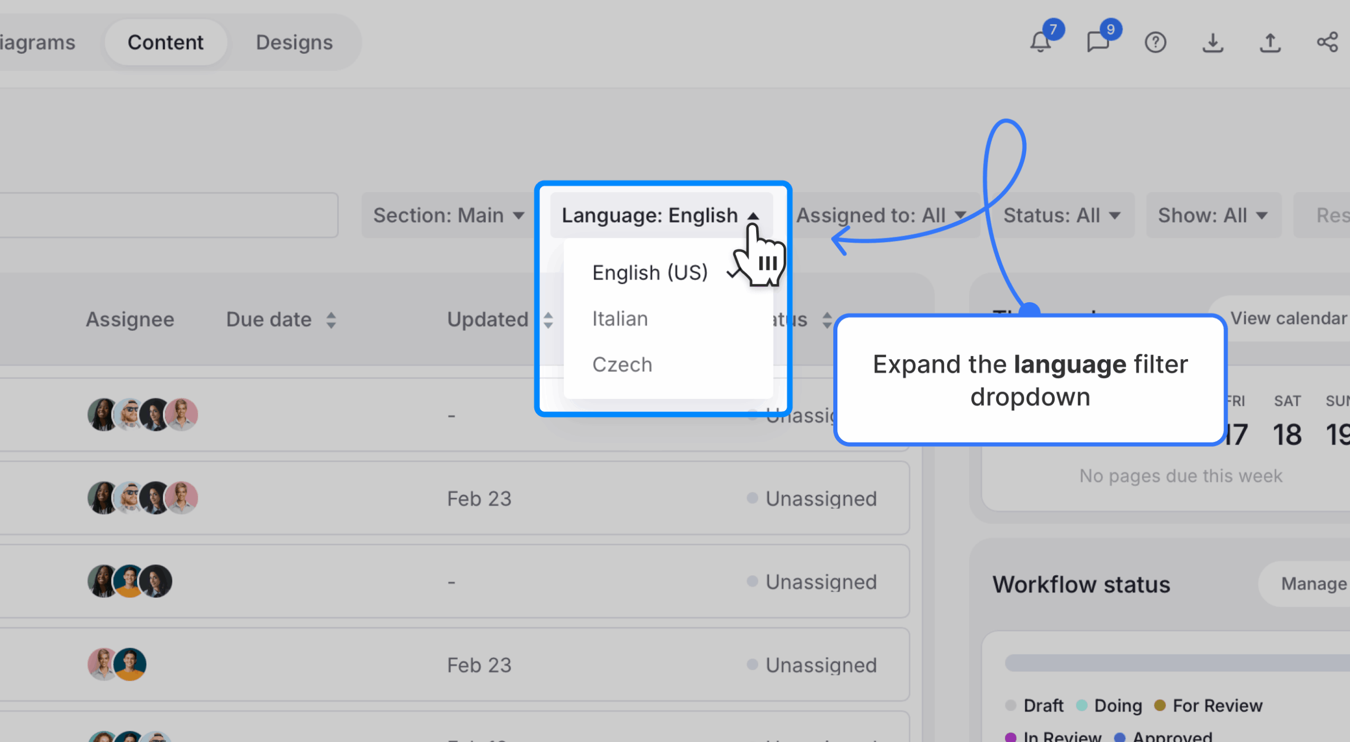Viewport: 1350px width, 742px height.
Task: Open the Status: All filter dropdown
Action: tap(1062, 215)
